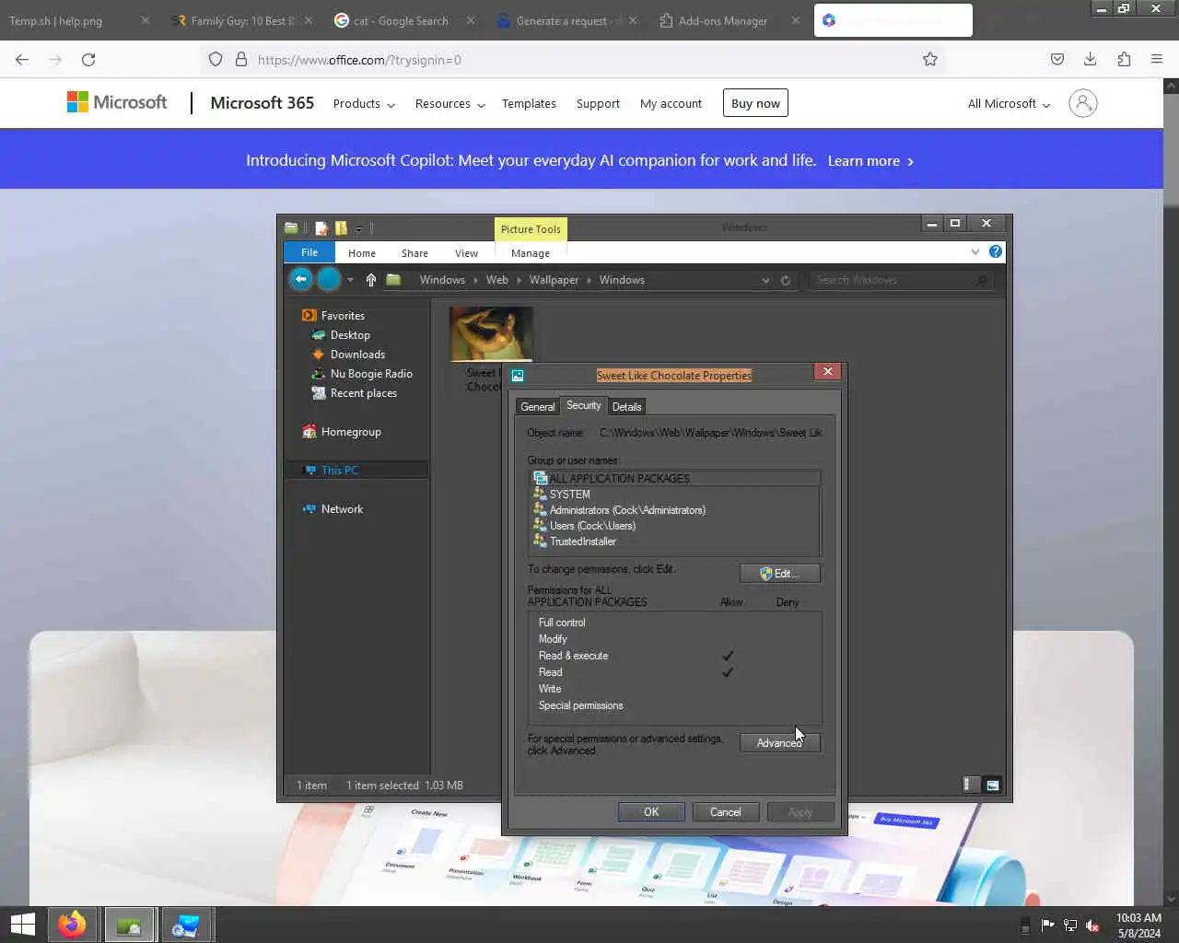
Task: Switch to Details tab in Properties
Action: point(626,406)
